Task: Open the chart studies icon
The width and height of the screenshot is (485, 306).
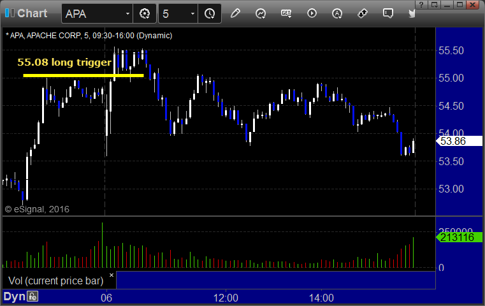Action: click(261, 13)
